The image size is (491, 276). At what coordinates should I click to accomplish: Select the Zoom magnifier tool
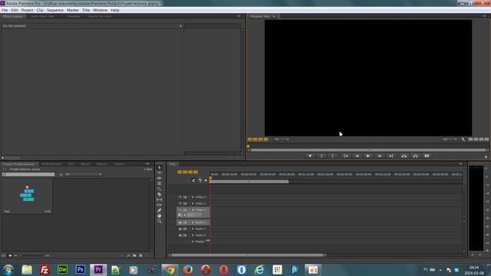159,221
